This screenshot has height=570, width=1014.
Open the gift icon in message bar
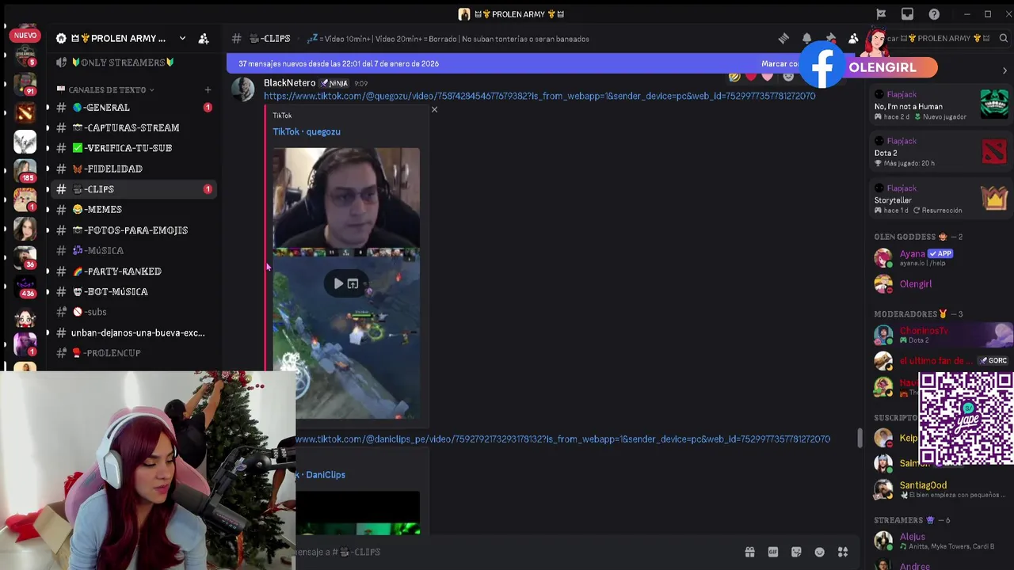click(x=749, y=552)
